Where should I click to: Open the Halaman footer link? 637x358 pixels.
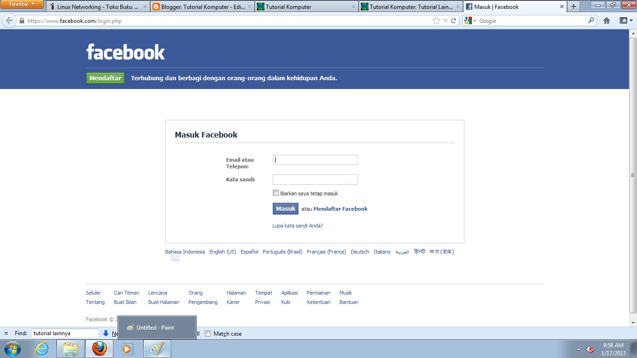pos(236,293)
